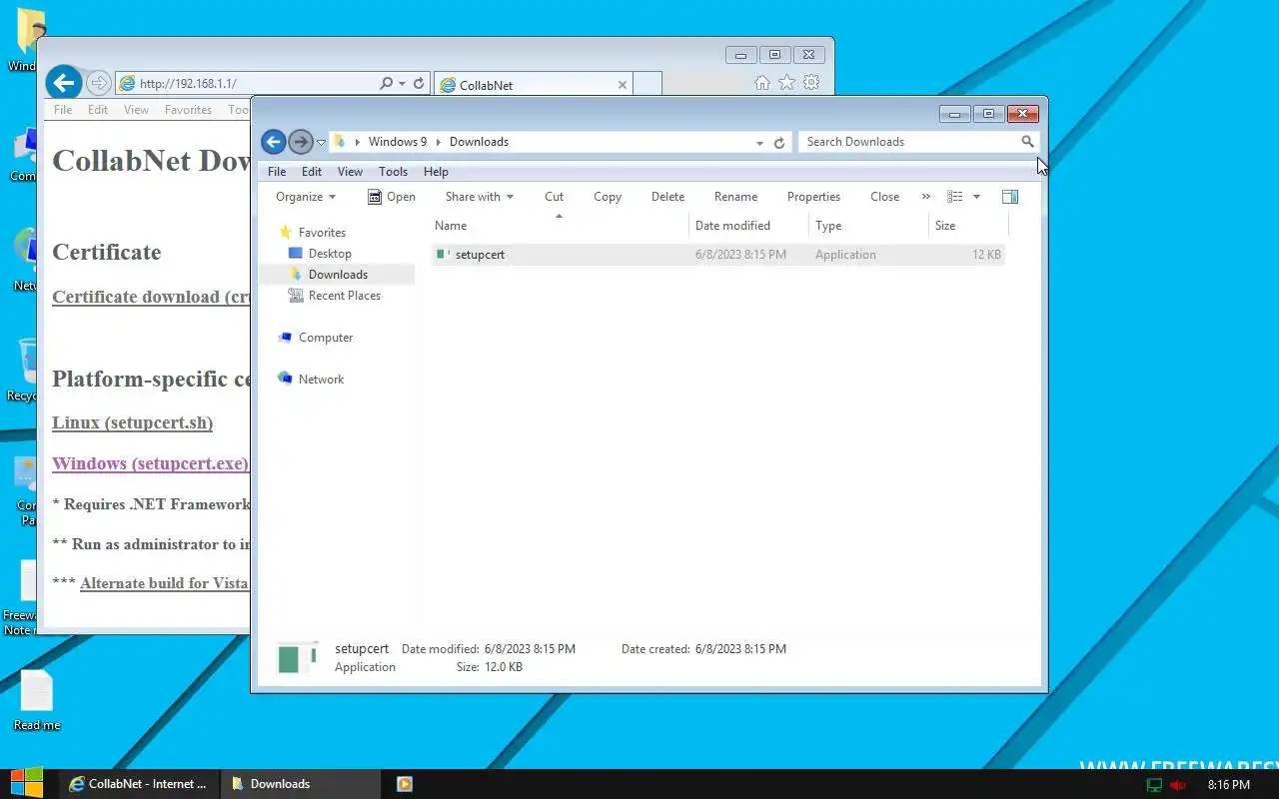Select Recent Places in the navigation pane
Image resolution: width=1279 pixels, height=799 pixels.
(344, 296)
